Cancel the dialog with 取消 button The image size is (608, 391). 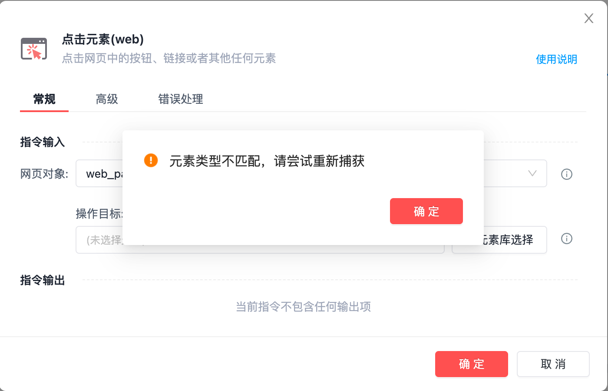553,364
